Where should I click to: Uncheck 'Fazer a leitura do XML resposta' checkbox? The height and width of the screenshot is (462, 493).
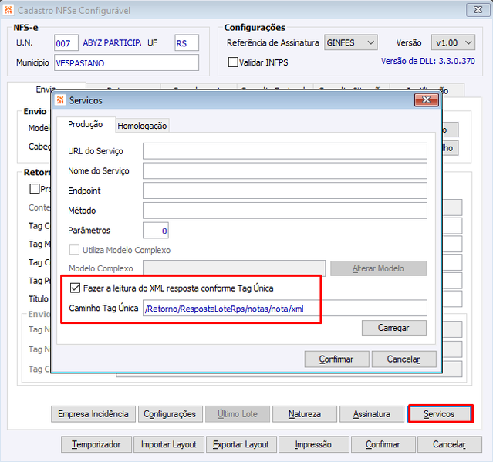coord(75,288)
